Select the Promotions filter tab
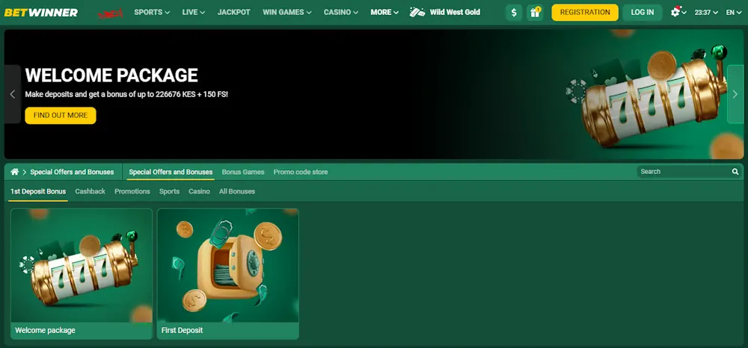The height and width of the screenshot is (348, 748). pyautogui.click(x=132, y=191)
